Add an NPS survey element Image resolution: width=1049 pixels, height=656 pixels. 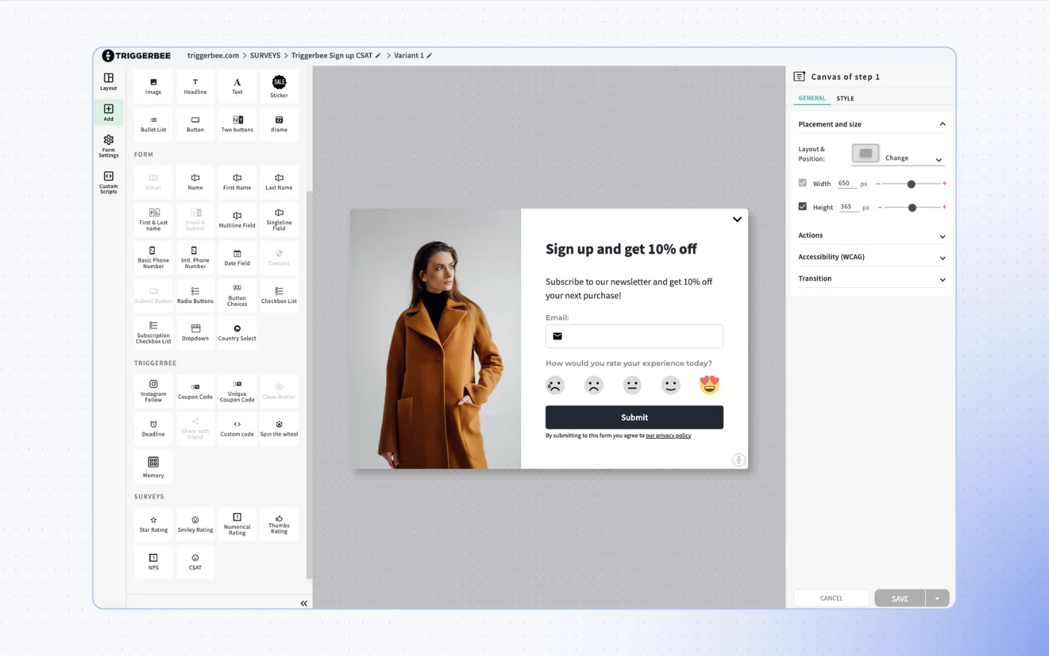(153, 562)
